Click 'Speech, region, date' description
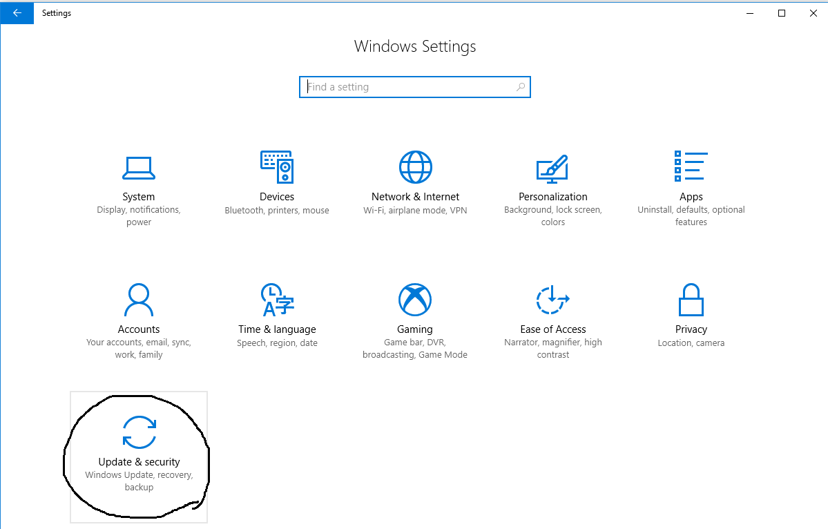This screenshot has width=828, height=529. click(277, 343)
